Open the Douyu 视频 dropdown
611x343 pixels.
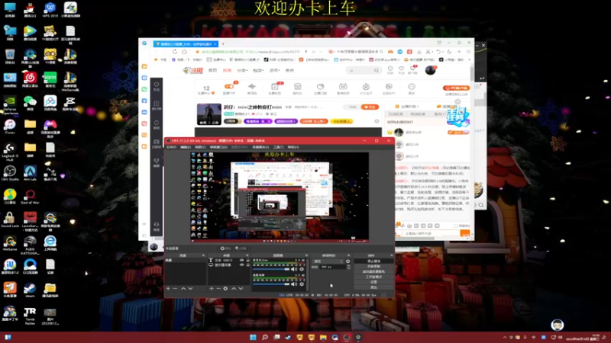[258, 70]
